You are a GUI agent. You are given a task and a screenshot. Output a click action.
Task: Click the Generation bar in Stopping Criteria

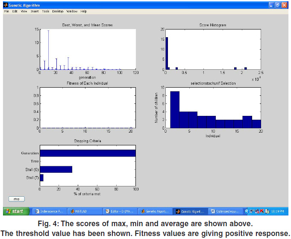(x=88, y=153)
